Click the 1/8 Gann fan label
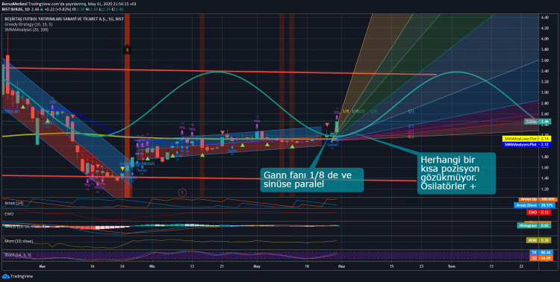 point(346,111)
